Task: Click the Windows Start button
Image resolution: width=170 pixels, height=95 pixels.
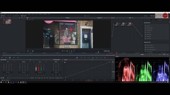Action: 1,82
